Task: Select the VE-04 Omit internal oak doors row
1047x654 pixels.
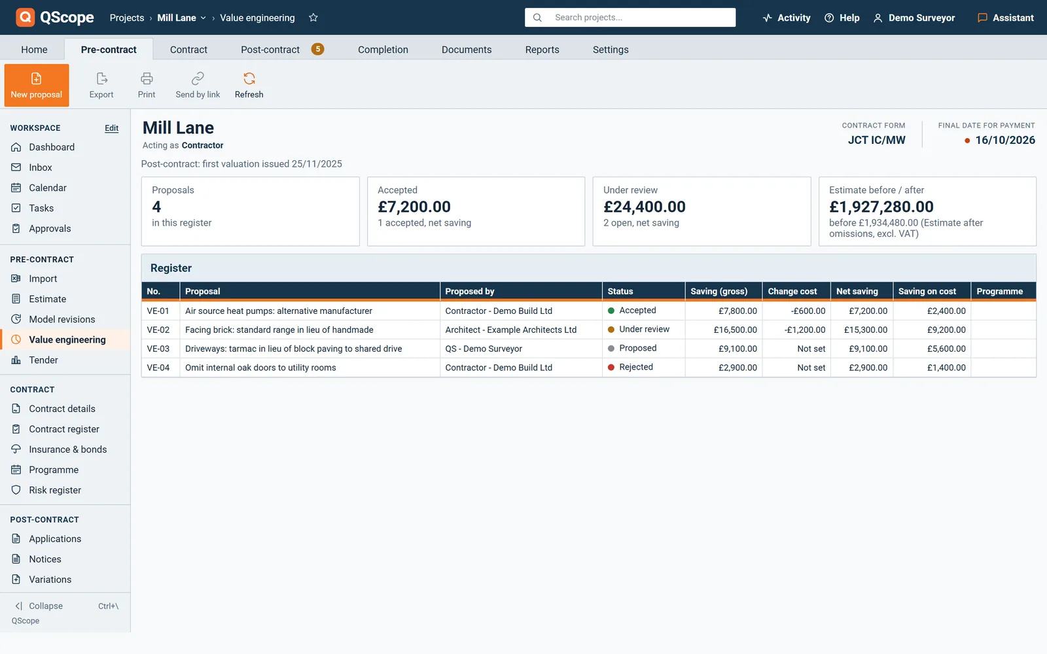Action: 588,368
